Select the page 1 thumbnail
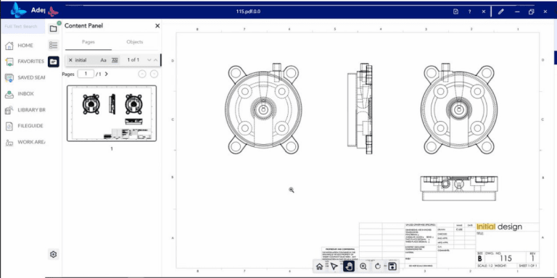 click(112, 113)
